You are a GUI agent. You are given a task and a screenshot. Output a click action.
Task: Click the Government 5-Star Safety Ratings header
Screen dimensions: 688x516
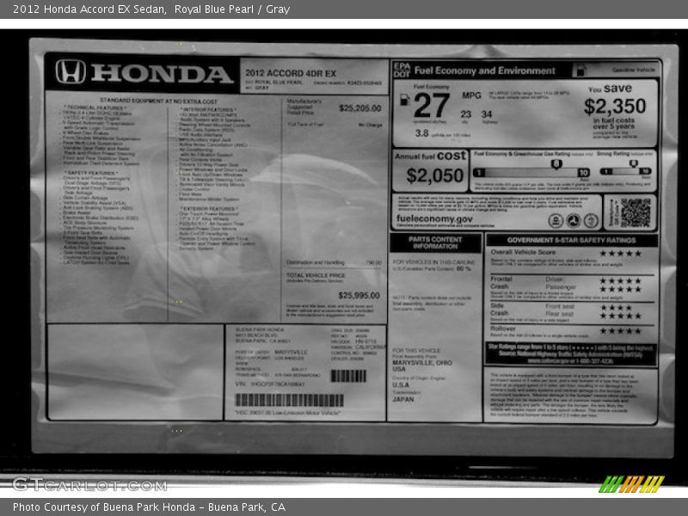click(x=571, y=241)
